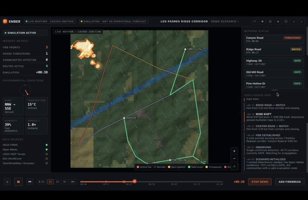This screenshot has width=308, height=200.
Task: Select the Pine Hollow Dr row
Action: [x=274, y=85]
